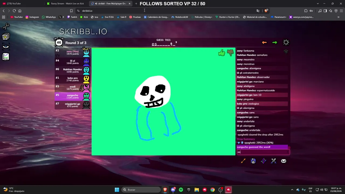This screenshot has width=345, height=194.
Task: Open the Instagram bookmark
Action: point(32,17)
